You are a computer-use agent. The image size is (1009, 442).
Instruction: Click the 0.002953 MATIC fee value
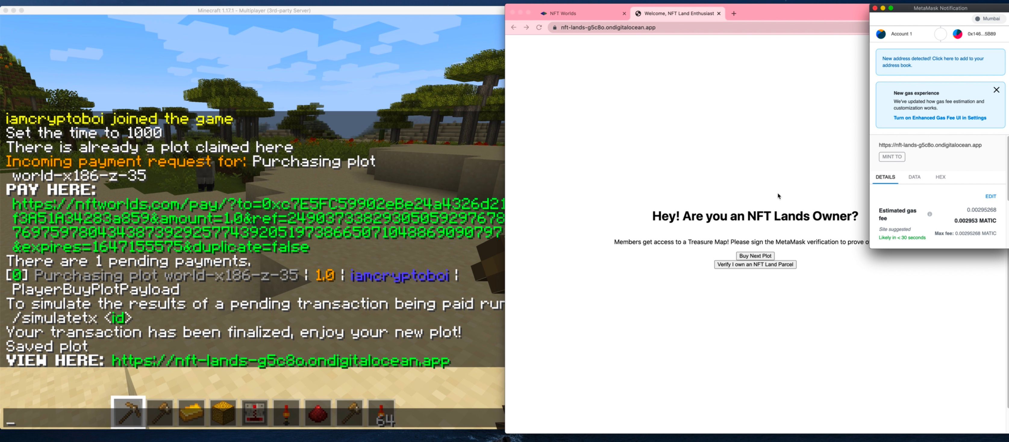pos(975,221)
